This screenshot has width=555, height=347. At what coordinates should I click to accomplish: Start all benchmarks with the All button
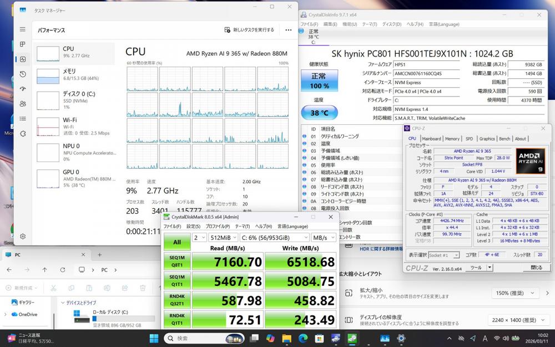pos(177,242)
